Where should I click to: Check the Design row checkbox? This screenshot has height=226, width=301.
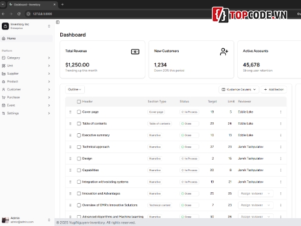pyautogui.click(x=79, y=159)
